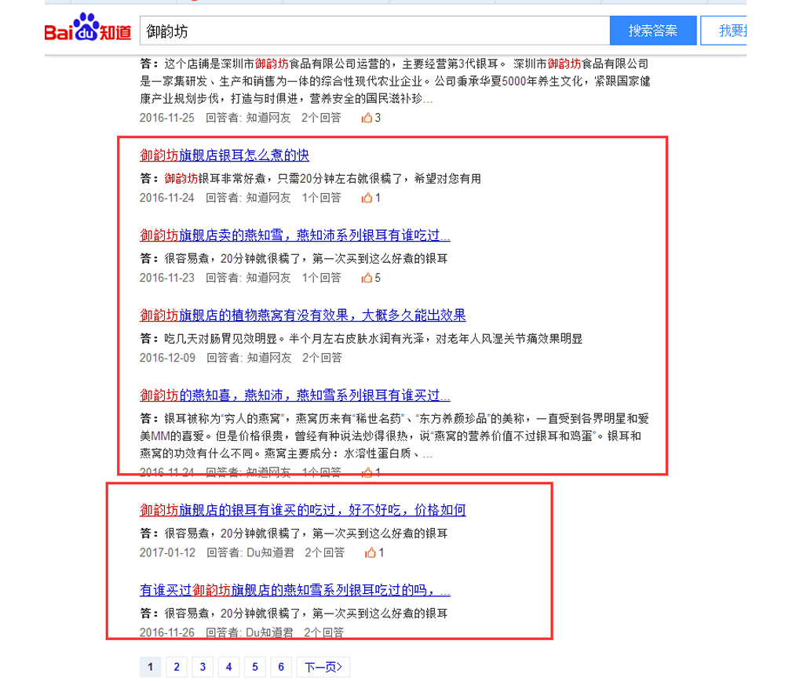Click 2个回答 text beside 2016-12-09

point(322,358)
